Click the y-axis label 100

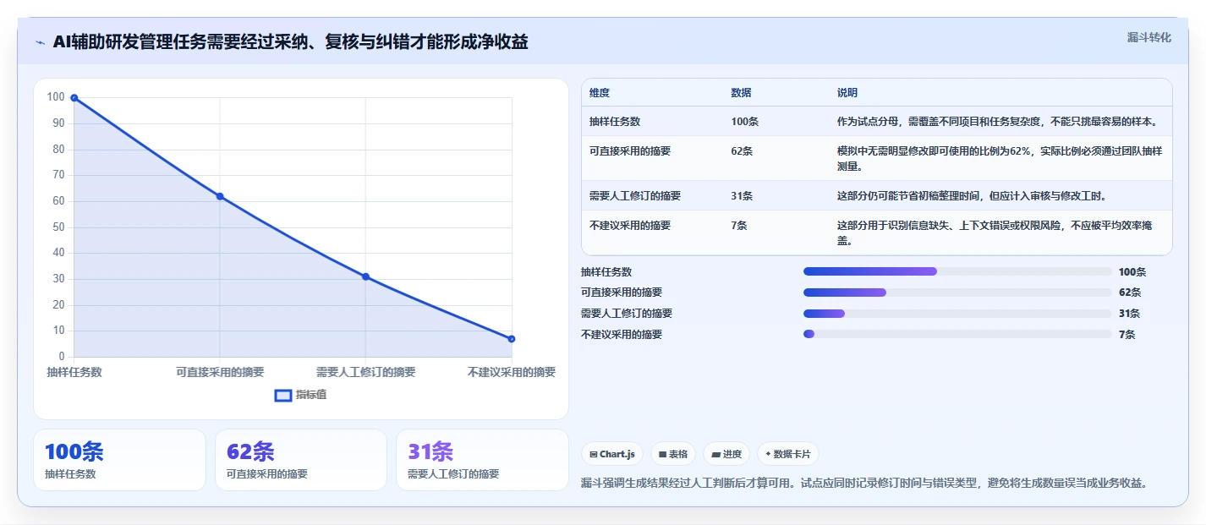pos(56,97)
